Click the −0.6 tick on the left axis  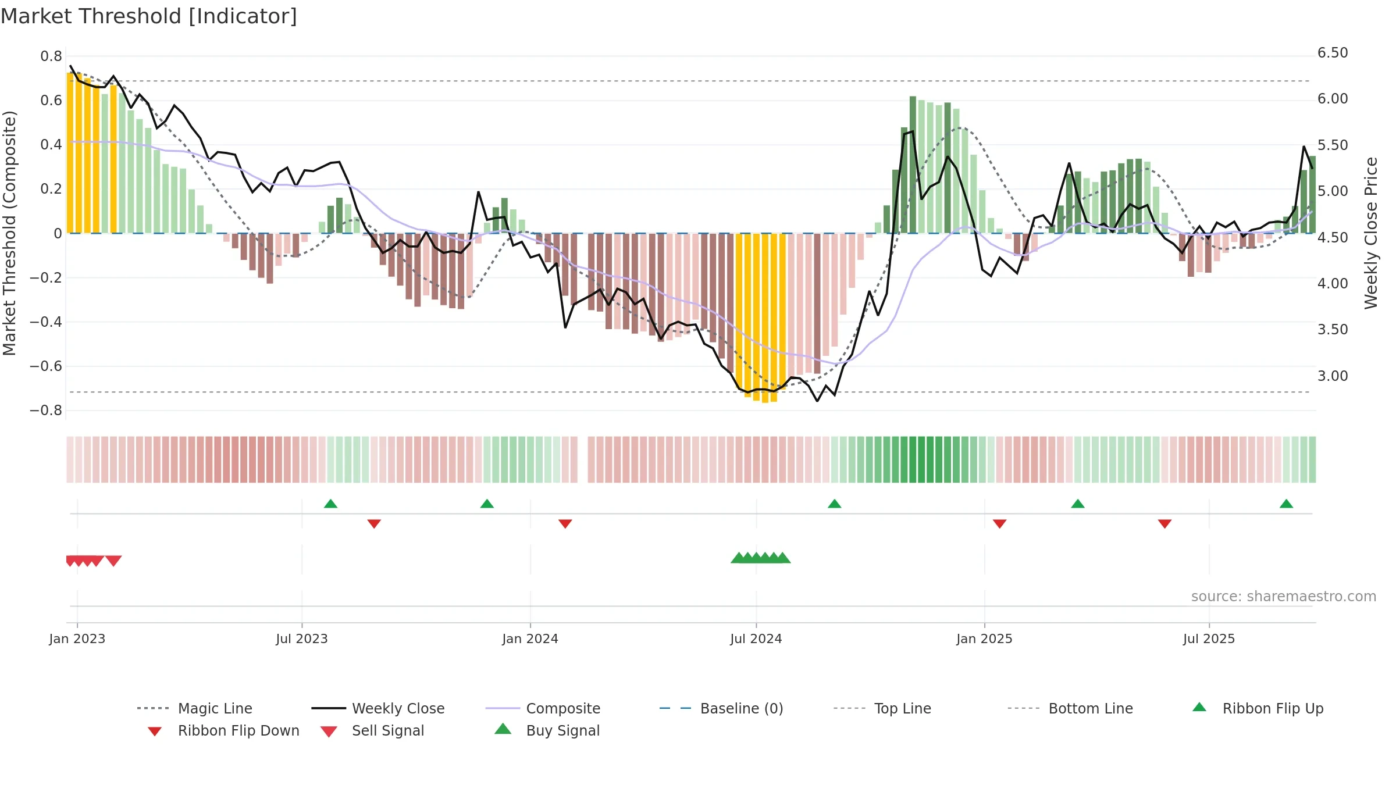[46, 366]
